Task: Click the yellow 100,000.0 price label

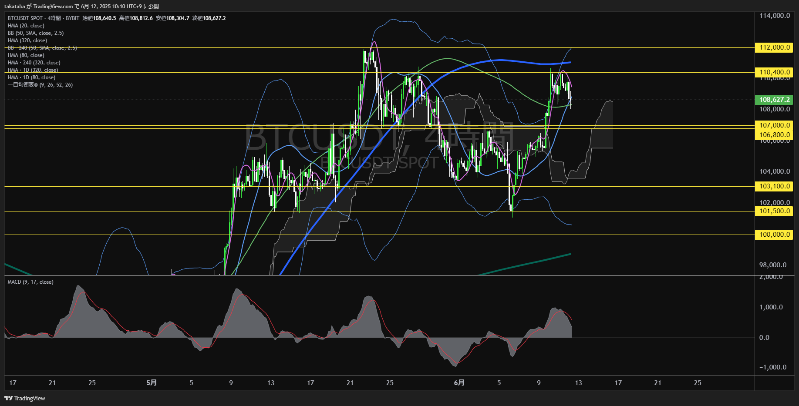Action: [x=775, y=235]
